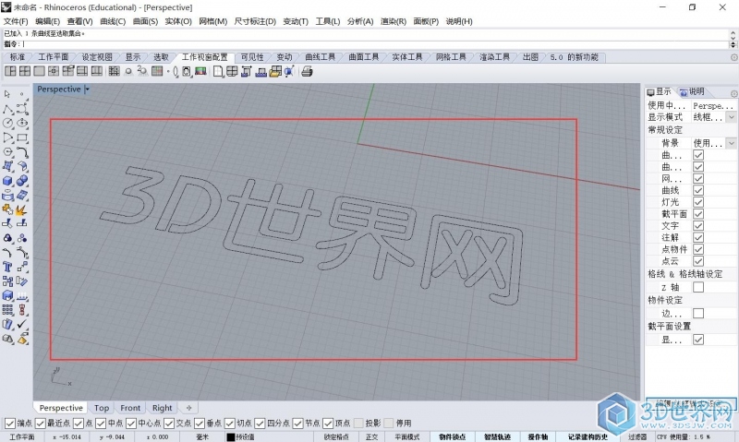Image resolution: width=739 pixels, height=442 pixels.
Task: Switch to the 曲线工具 toolbar tab
Action: (x=320, y=57)
